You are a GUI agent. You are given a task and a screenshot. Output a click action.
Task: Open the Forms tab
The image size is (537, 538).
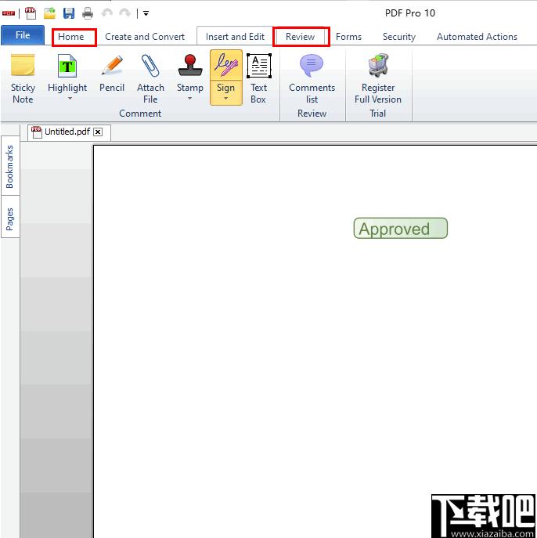(349, 37)
